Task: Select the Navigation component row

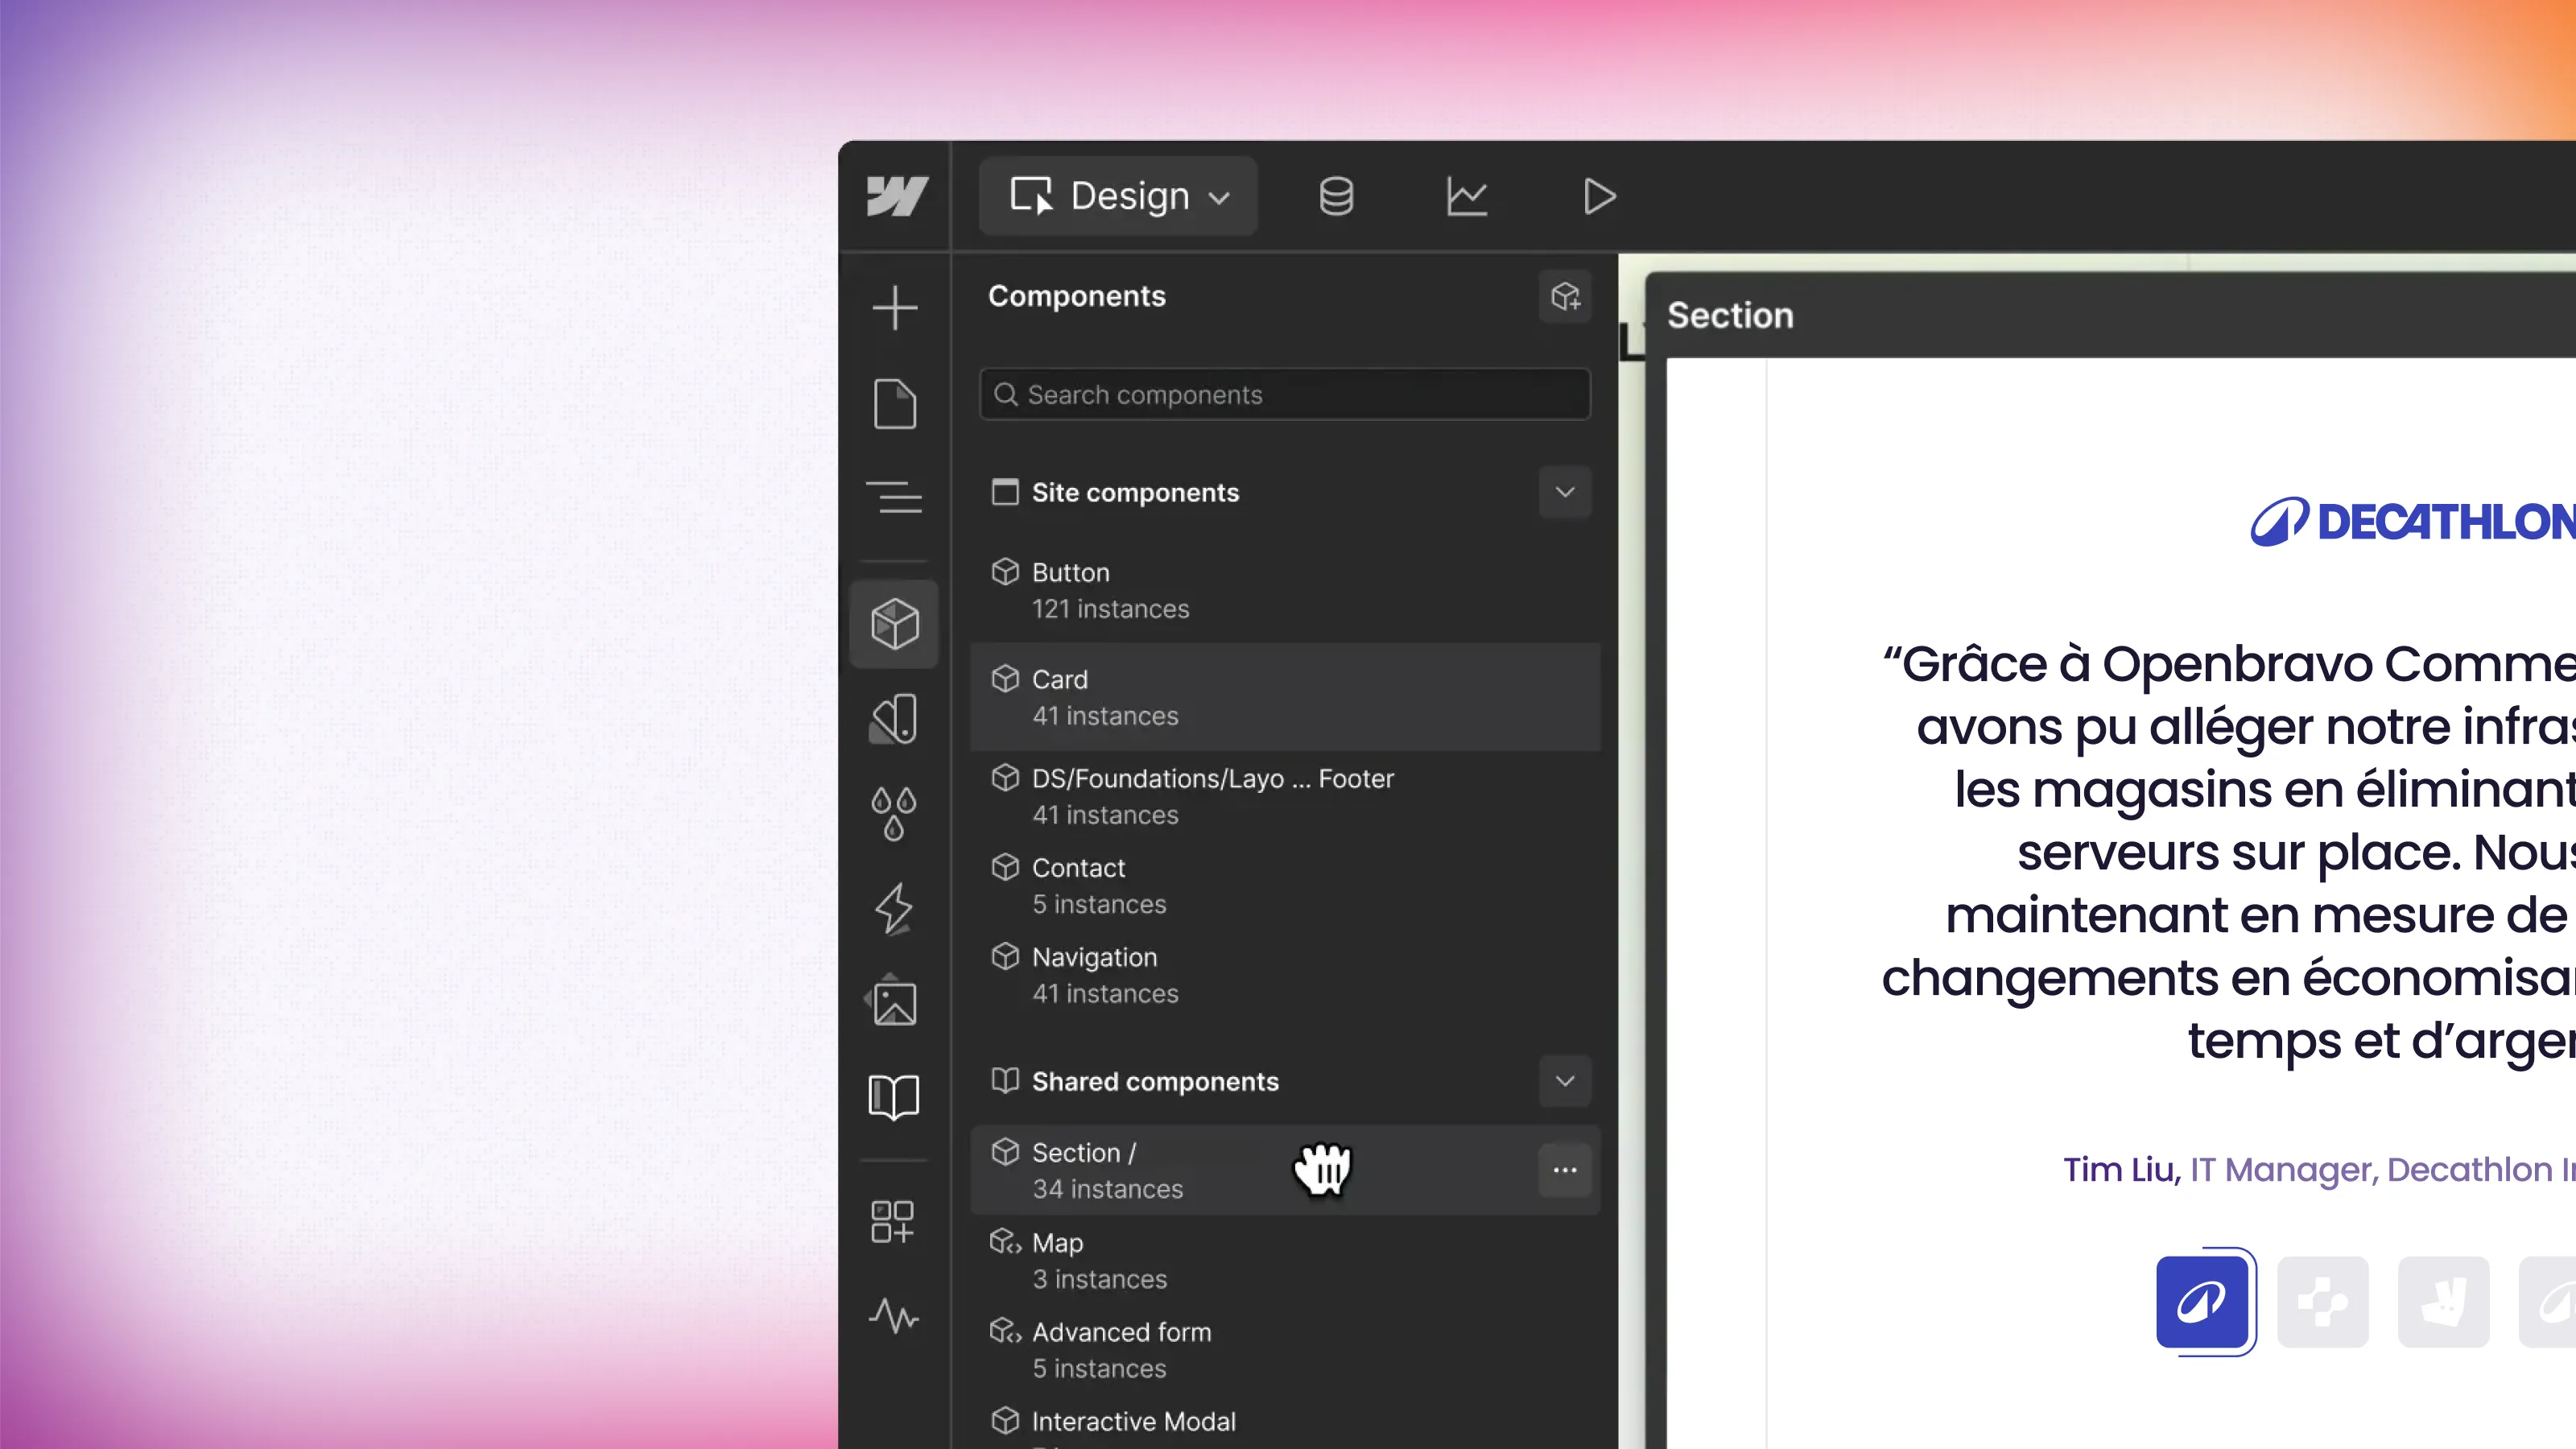Action: point(1285,975)
